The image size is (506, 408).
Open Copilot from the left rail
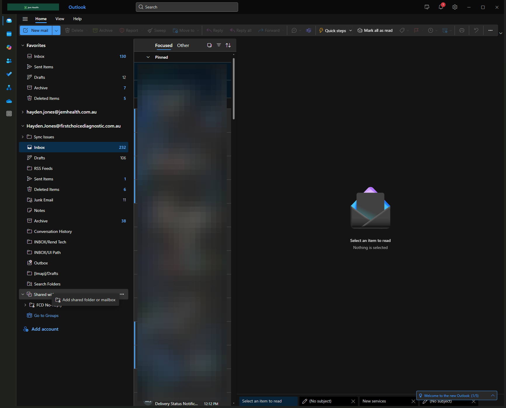[9, 47]
